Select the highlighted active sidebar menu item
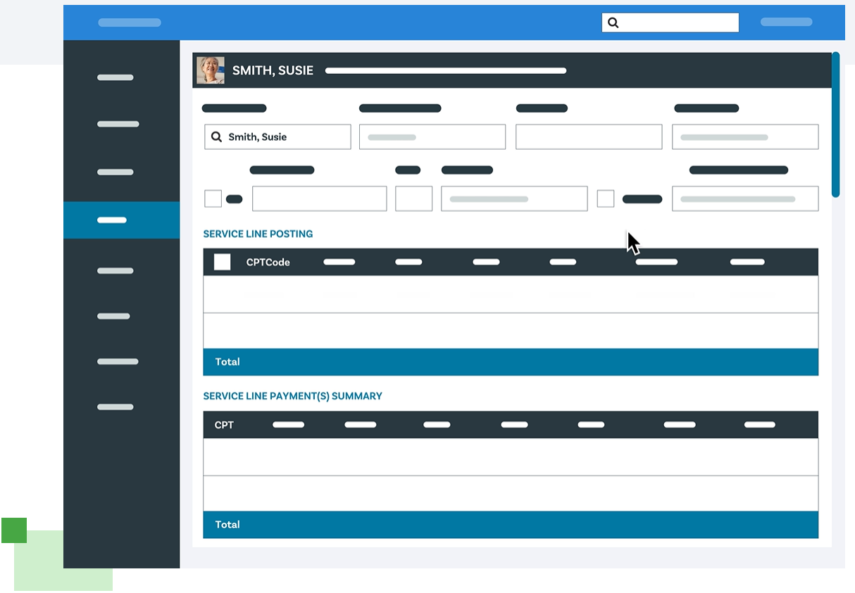The image size is (855, 593). point(121,220)
